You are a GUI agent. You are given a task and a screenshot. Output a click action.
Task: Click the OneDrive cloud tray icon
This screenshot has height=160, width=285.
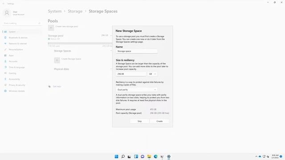tap(260, 156)
